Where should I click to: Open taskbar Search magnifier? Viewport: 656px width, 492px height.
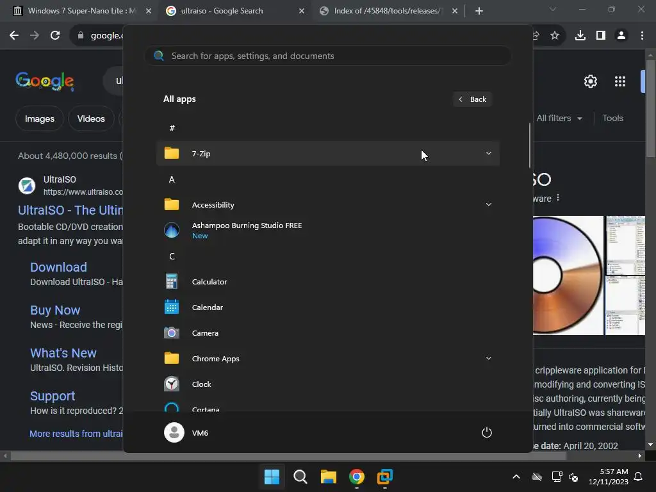300,477
